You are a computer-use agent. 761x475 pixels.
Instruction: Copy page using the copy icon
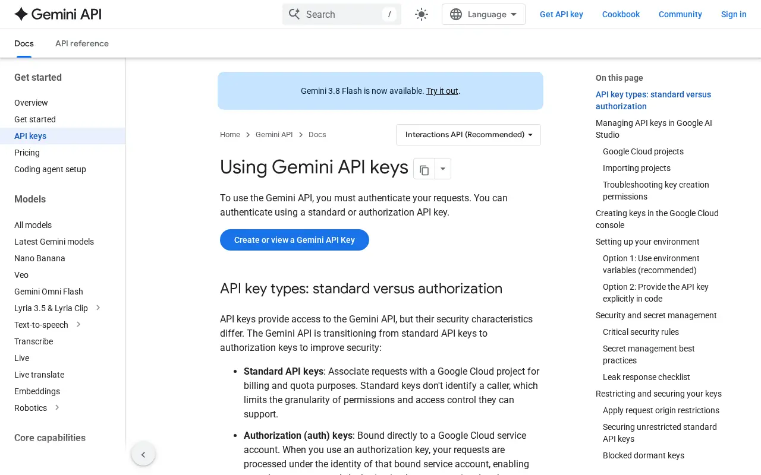point(424,169)
